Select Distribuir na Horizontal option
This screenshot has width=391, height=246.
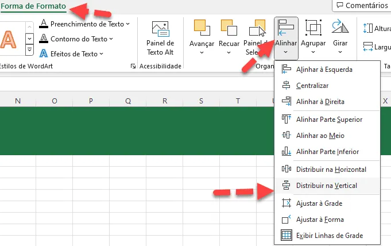327,170
